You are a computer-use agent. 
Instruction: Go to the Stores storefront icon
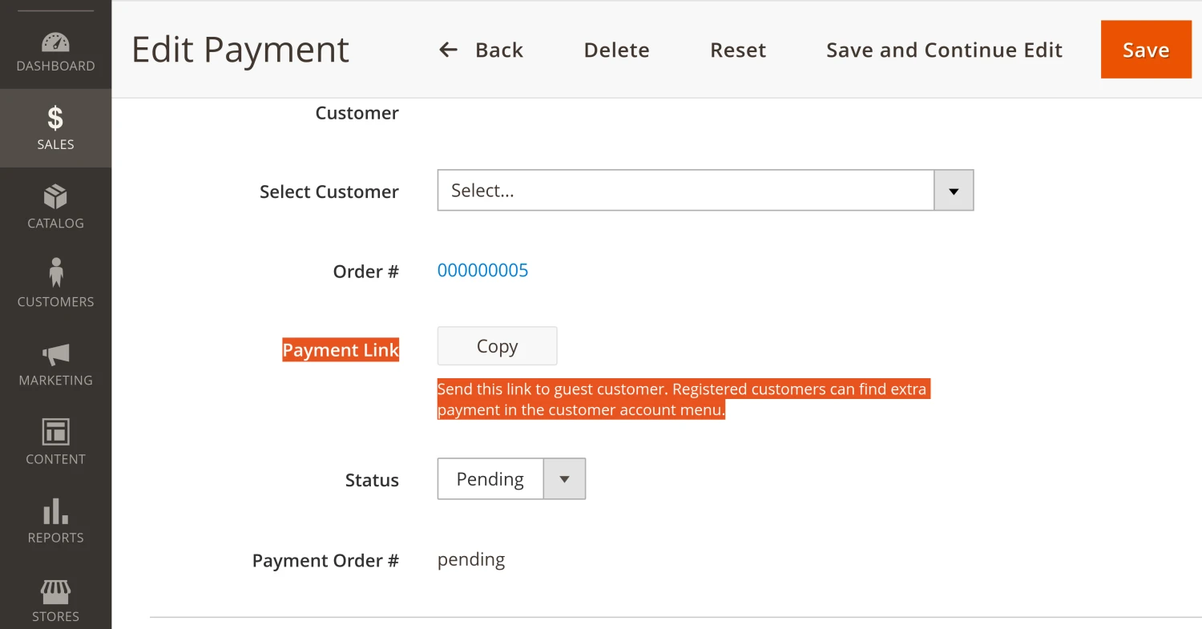pos(55,591)
